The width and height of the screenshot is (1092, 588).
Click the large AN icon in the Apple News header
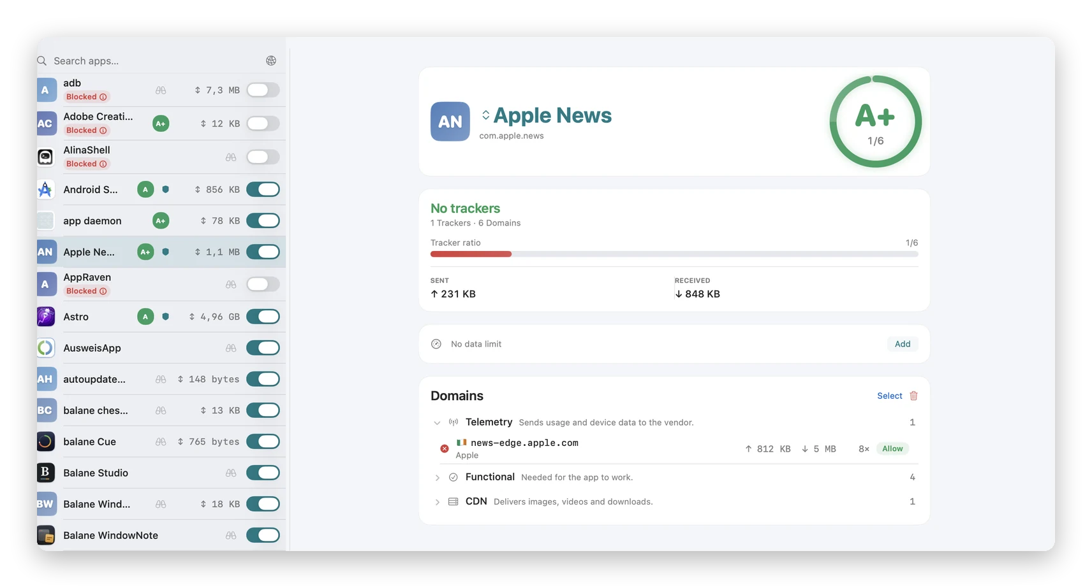point(450,121)
